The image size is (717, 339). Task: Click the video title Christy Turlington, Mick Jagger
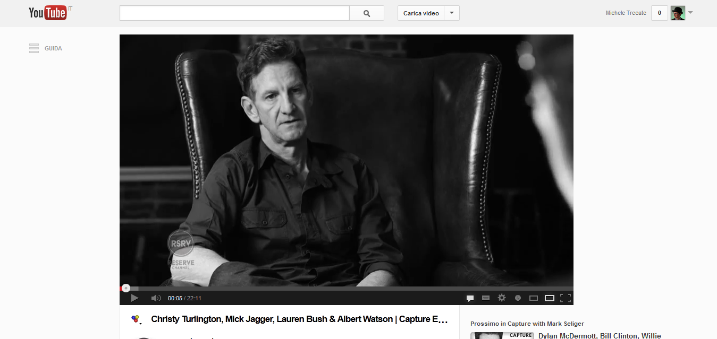point(300,319)
